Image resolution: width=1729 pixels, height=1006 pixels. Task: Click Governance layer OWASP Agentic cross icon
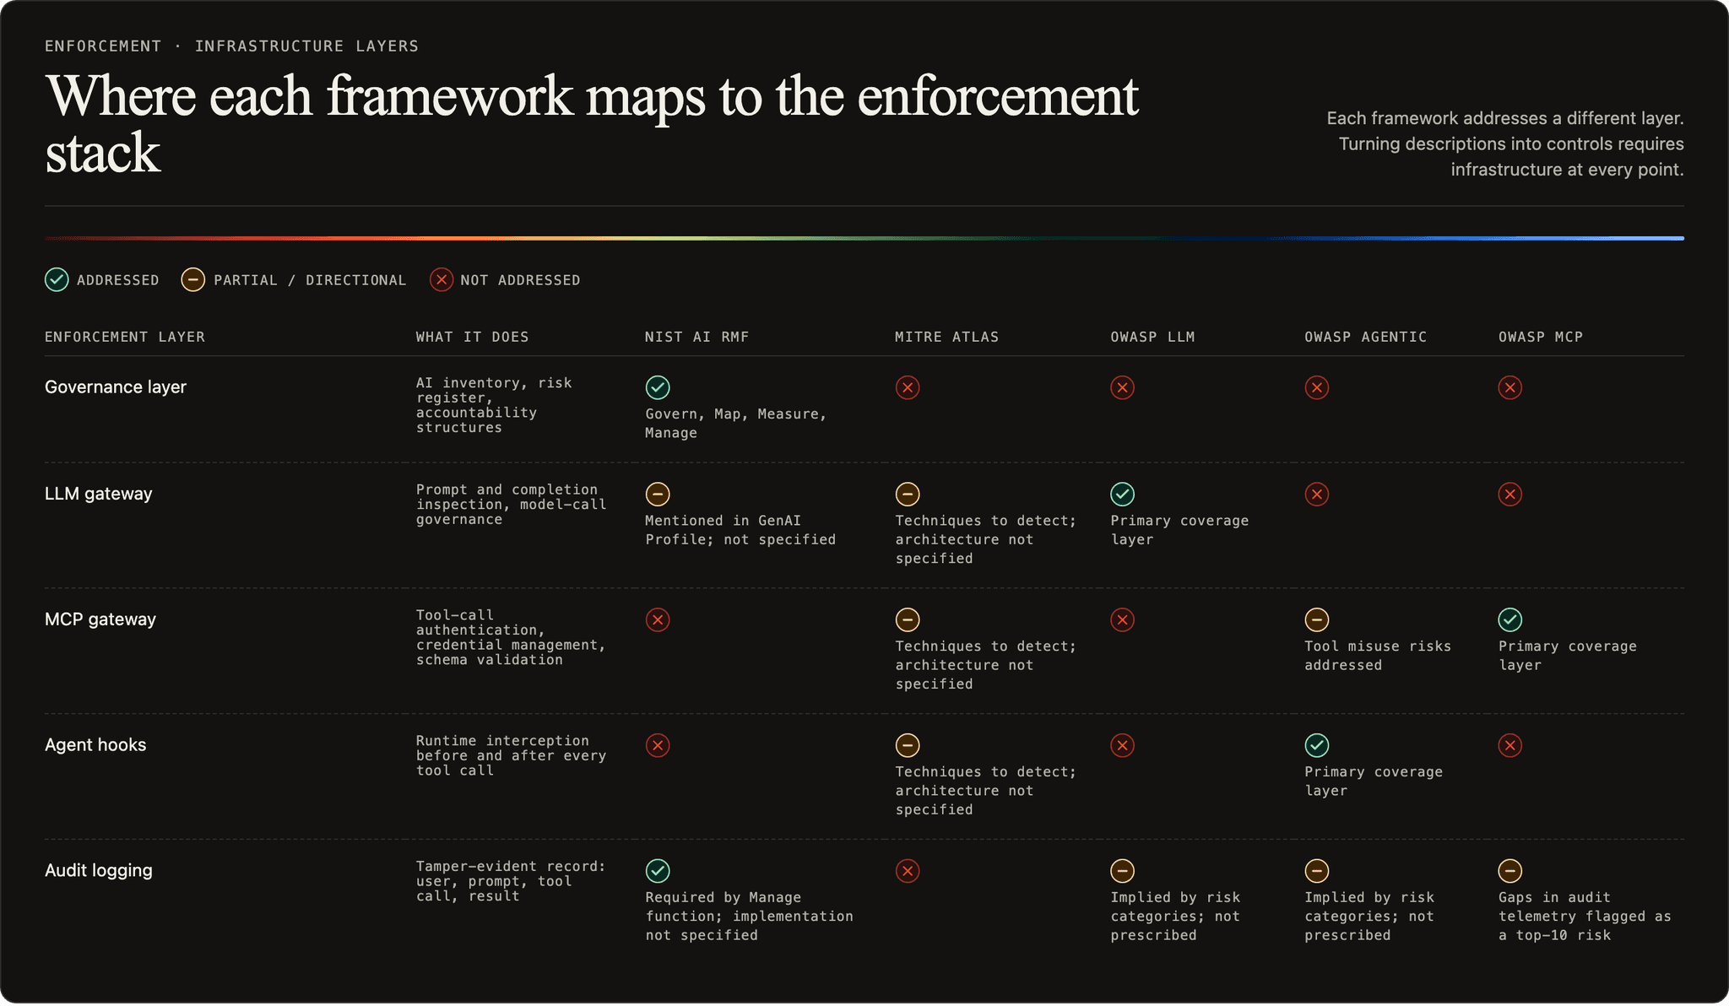tap(1317, 387)
